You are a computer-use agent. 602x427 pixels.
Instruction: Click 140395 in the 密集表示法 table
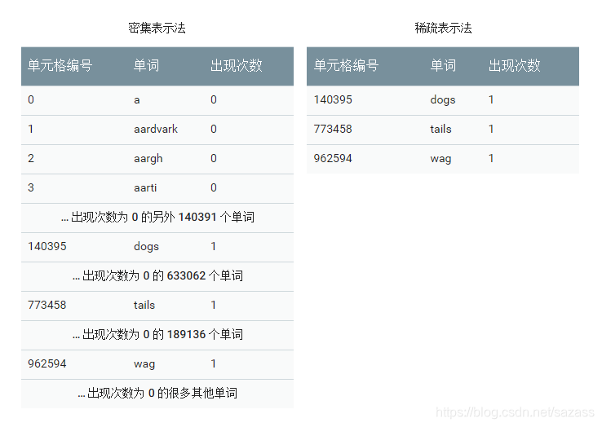46,246
